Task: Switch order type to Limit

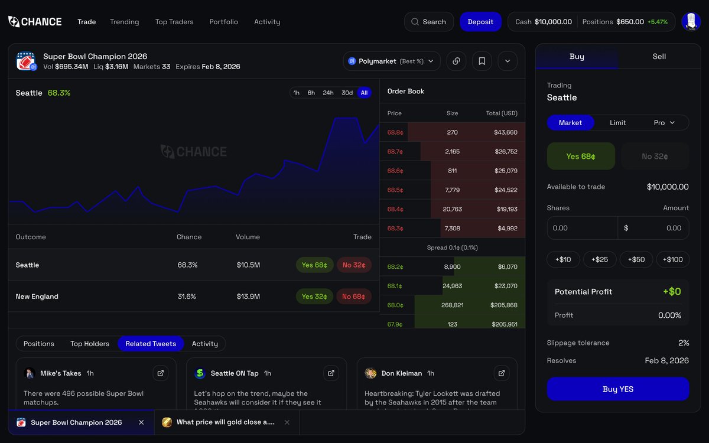Action: [617, 122]
